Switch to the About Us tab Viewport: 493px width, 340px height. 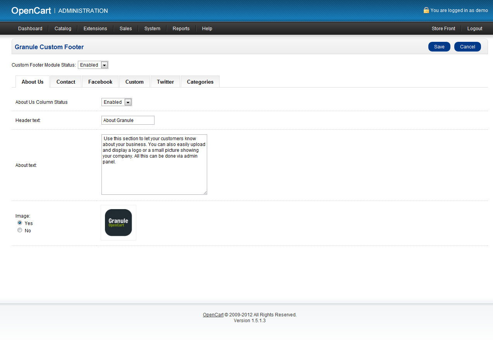[x=33, y=82]
